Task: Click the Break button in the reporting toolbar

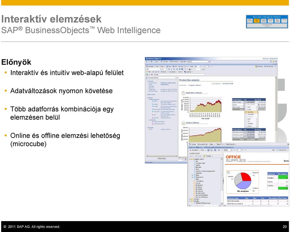Action: tap(163, 72)
